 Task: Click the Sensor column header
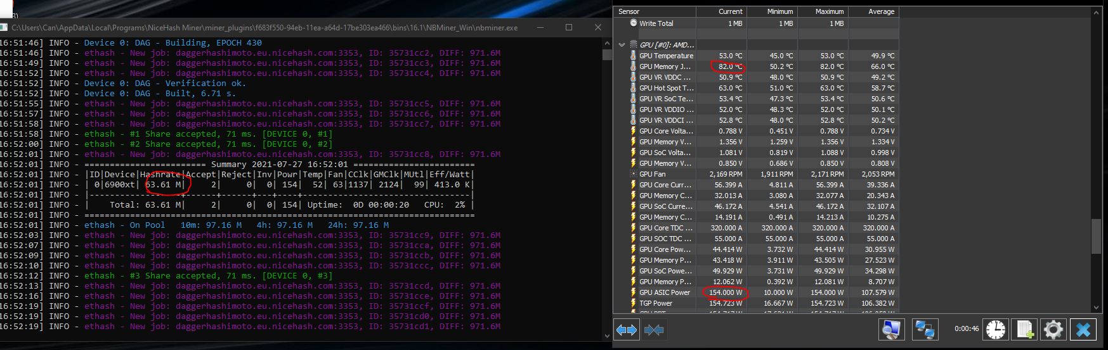click(655, 11)
